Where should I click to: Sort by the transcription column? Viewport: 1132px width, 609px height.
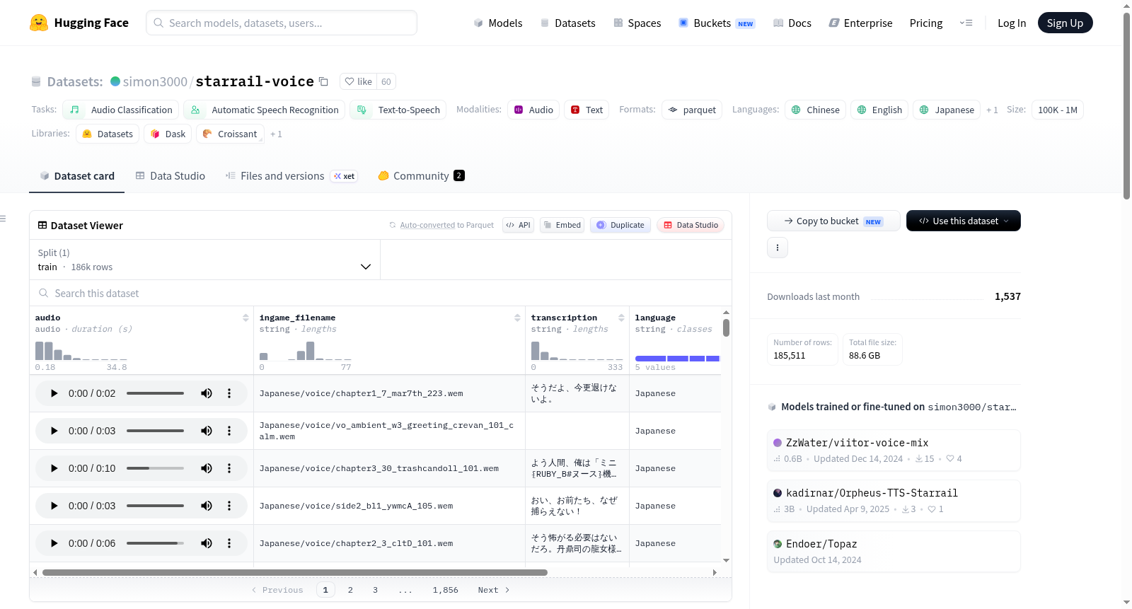pos(621,318)
